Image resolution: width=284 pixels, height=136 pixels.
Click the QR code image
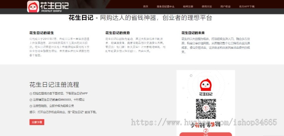tap(206, 109)
